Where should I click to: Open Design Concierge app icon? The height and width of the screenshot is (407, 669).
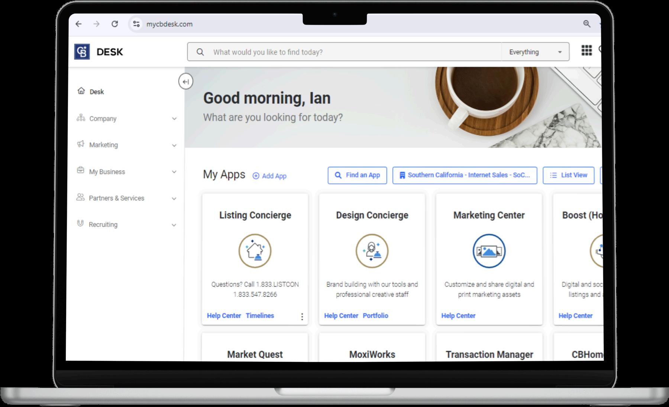(x=372, y=251)
